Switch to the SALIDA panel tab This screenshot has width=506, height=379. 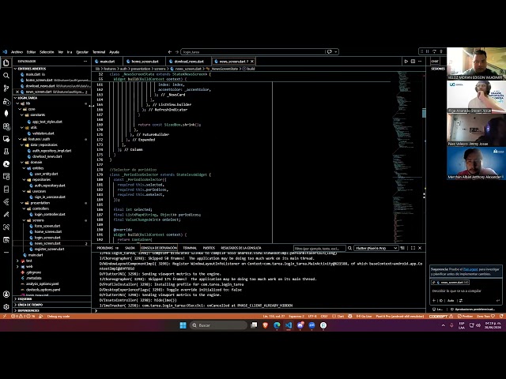point(130,248)
